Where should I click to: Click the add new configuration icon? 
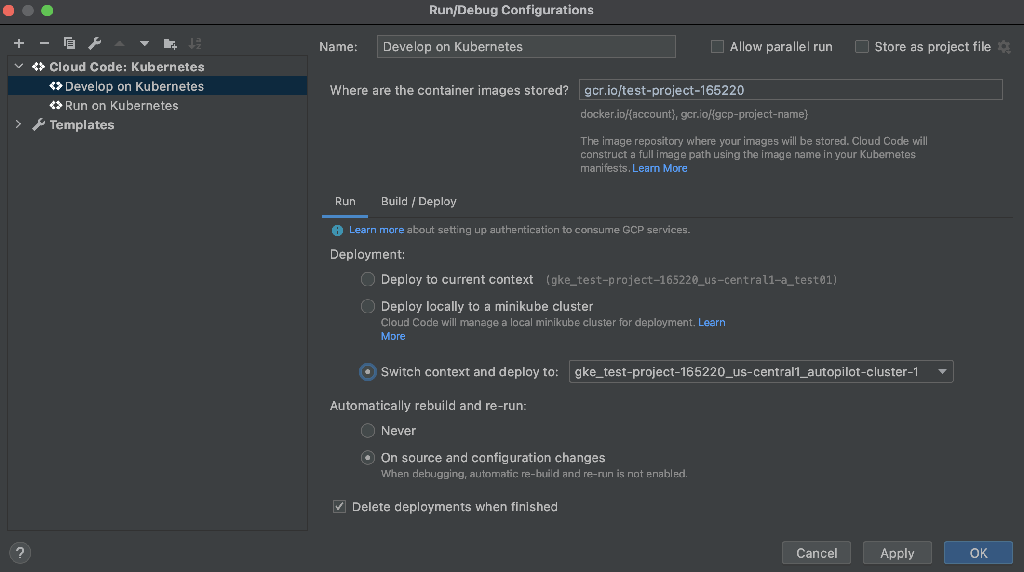point(19,42)
